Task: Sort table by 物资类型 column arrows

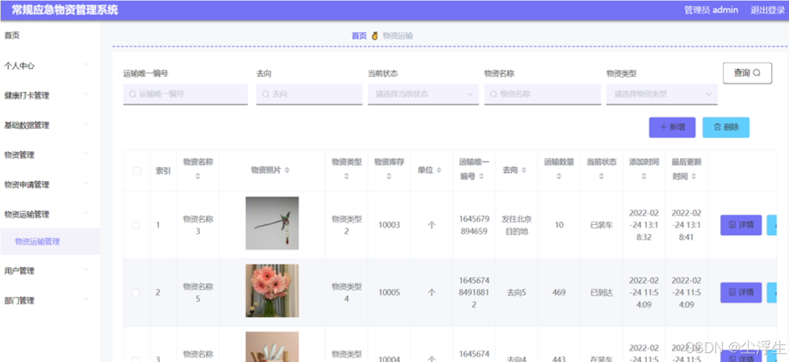Action: click(347, 176)
